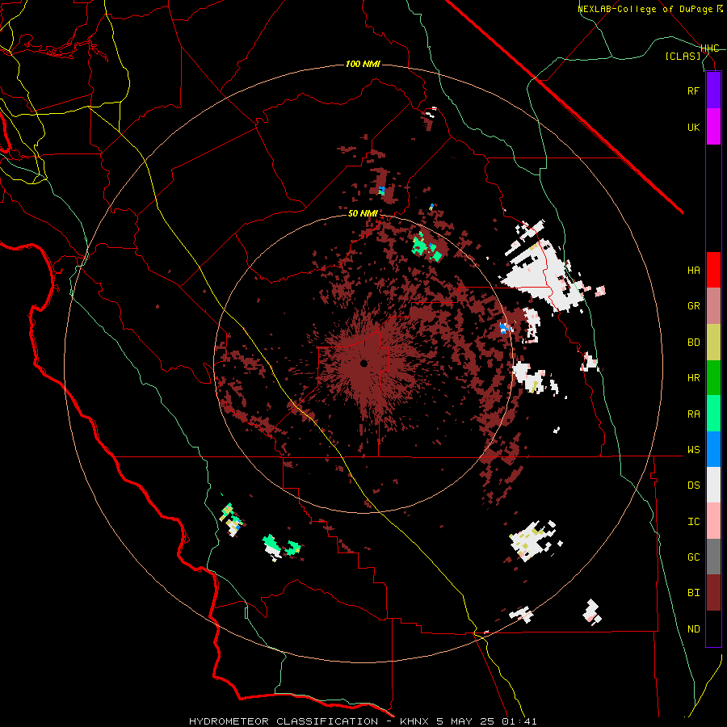The height and width of the screenshot is (727, 727).
Task: Click the RF legend label
Action: pyautogui.click(x=693, y=91)
